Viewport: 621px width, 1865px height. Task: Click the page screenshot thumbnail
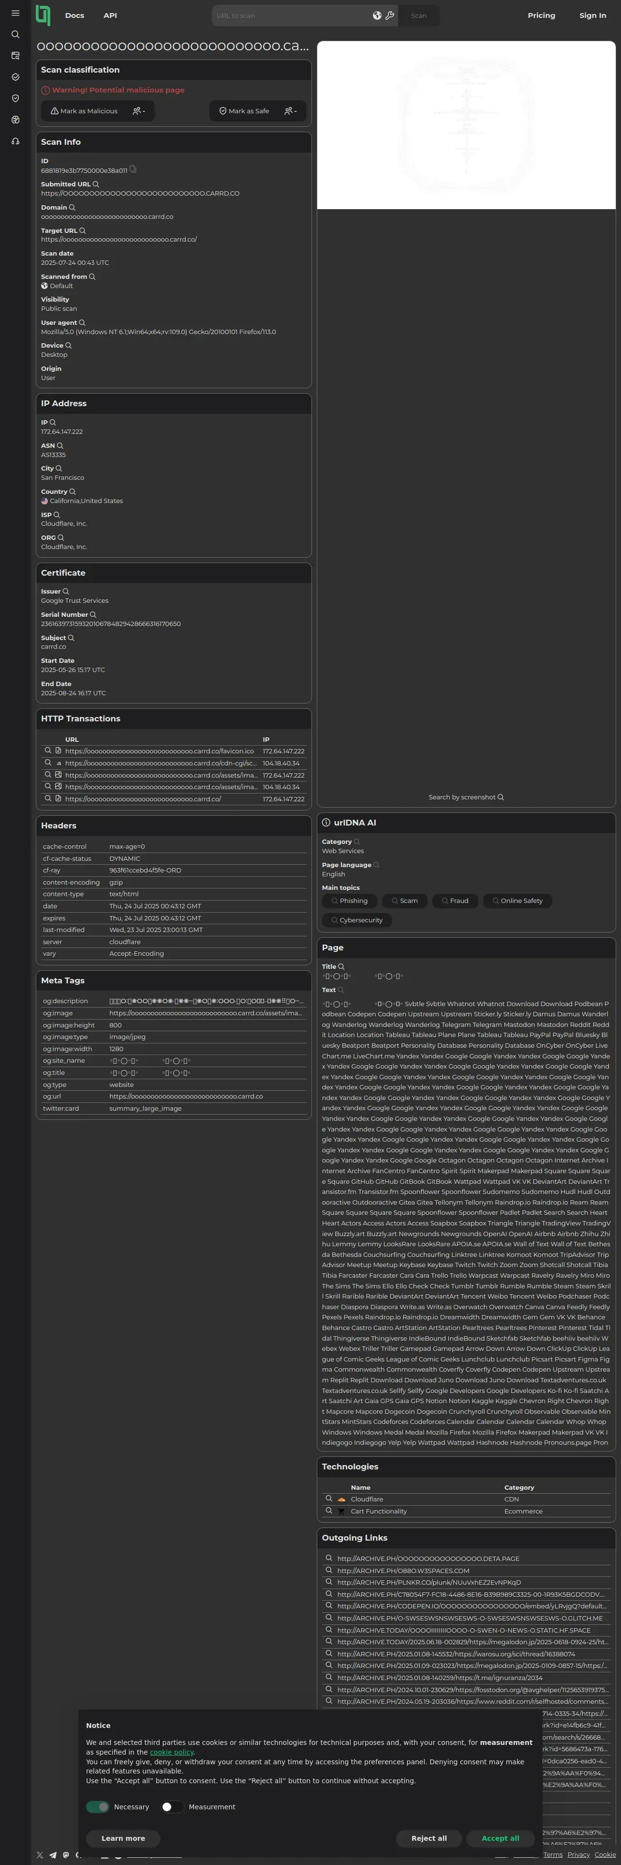click(466, 125)
